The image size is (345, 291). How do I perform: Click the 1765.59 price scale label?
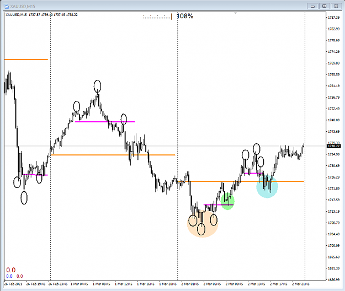pyautogui.click(x=334, y=74)
